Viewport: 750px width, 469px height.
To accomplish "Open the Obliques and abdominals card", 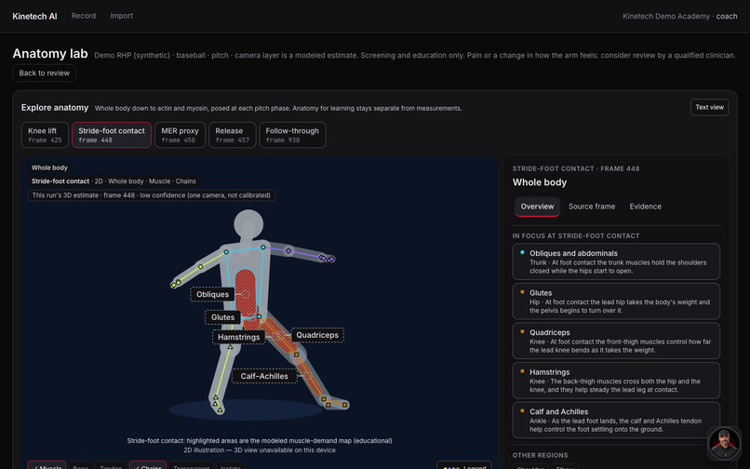I will click(616, 261).
